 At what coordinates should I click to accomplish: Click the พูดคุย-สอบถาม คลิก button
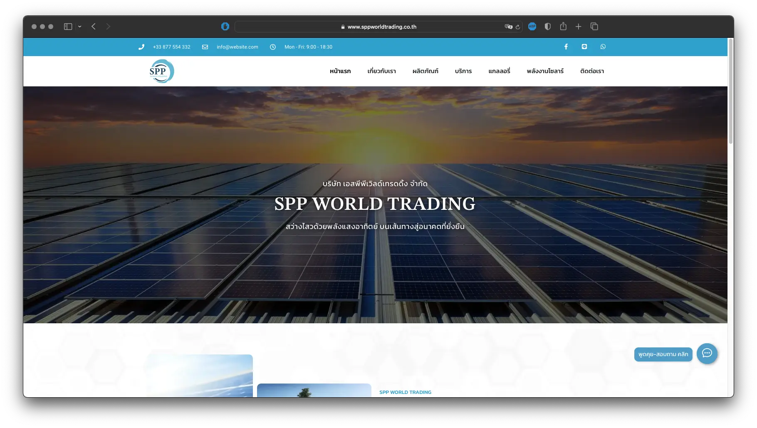point(663,354)
